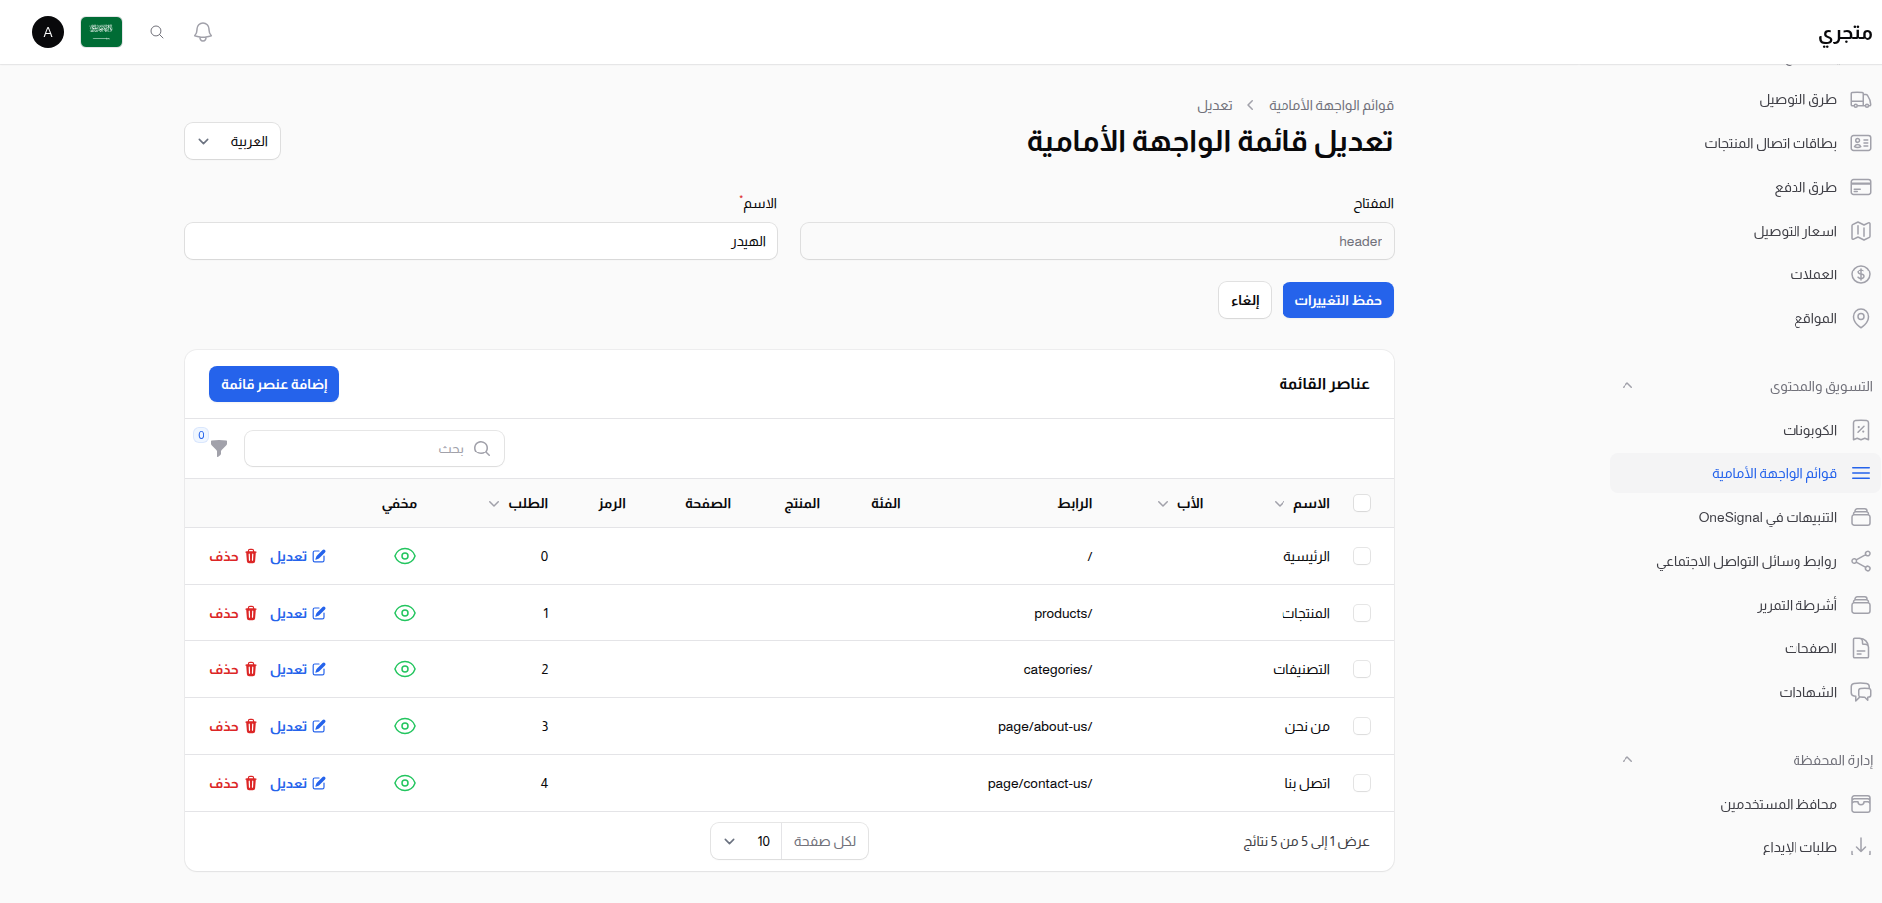Select the header checkbox to select all rows
This screenshot has width=1882, height=903.
[1362, 503]
